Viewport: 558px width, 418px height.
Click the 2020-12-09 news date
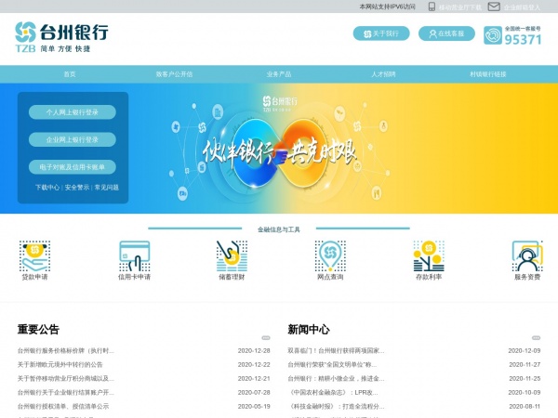525,351
